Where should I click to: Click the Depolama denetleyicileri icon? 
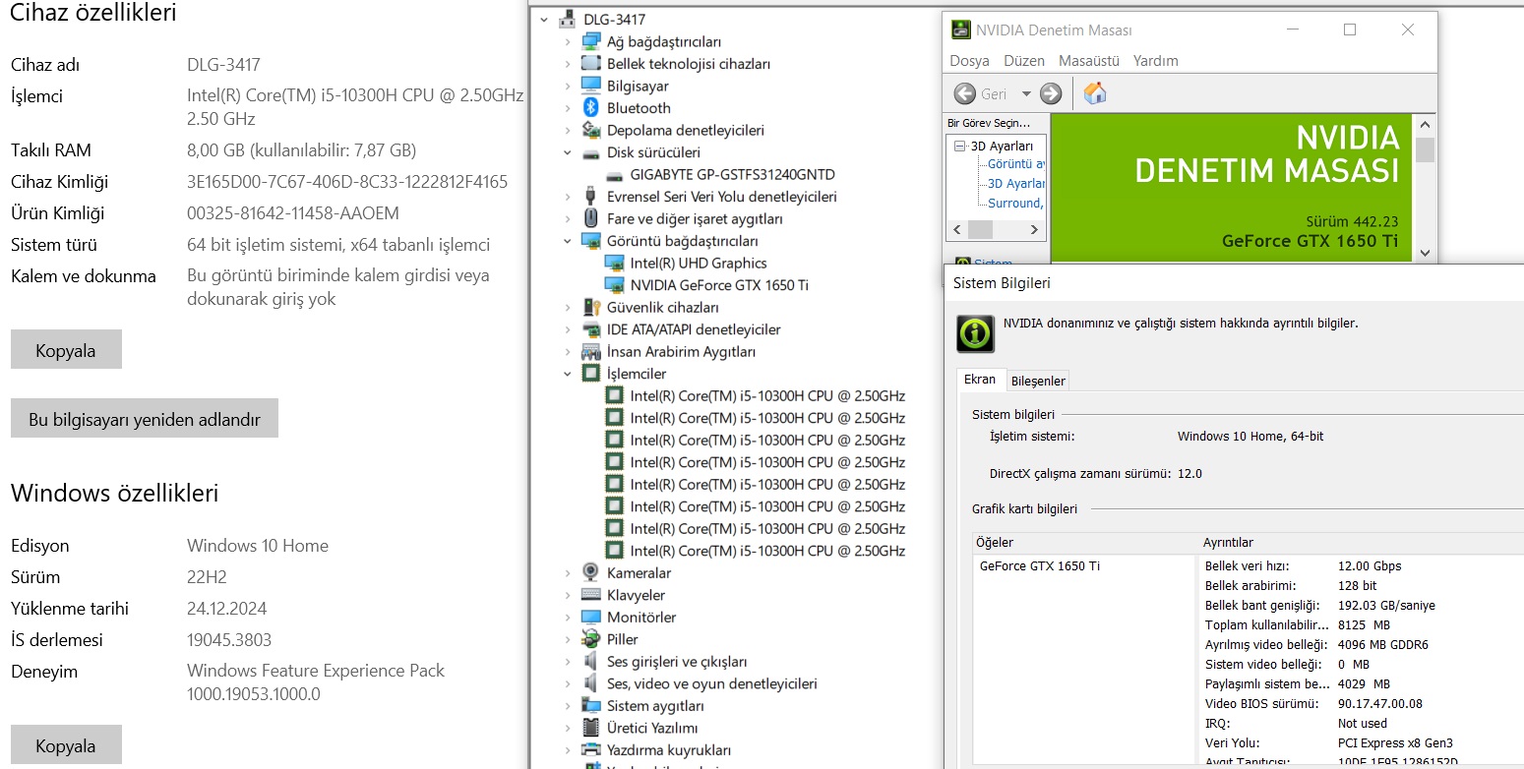(x=590, y=130)
